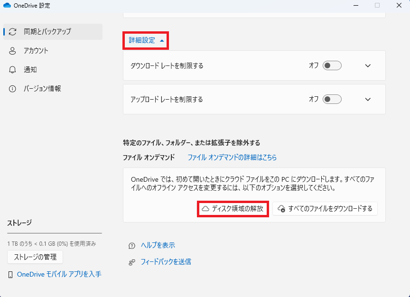The image size is (410, 297).
Task: Open the アカウント tab
Action: (36, 51)
